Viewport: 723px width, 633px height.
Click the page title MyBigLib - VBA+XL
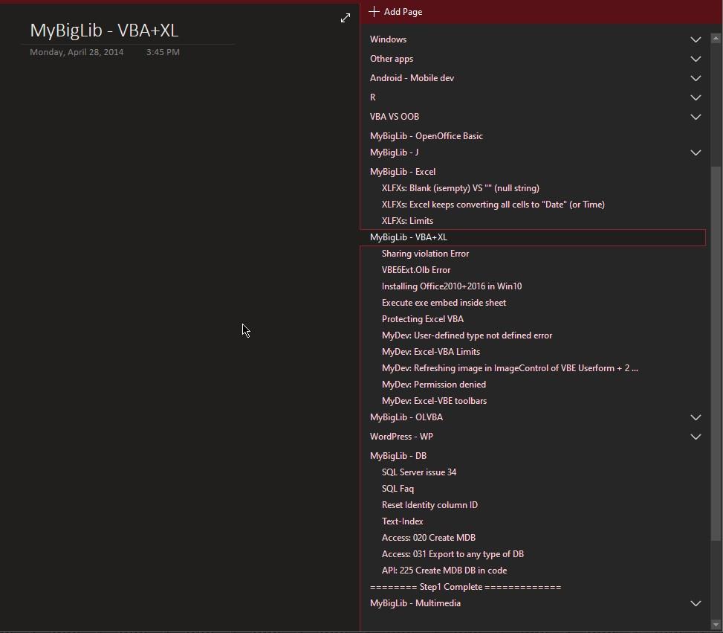click(x=104, y=30)
